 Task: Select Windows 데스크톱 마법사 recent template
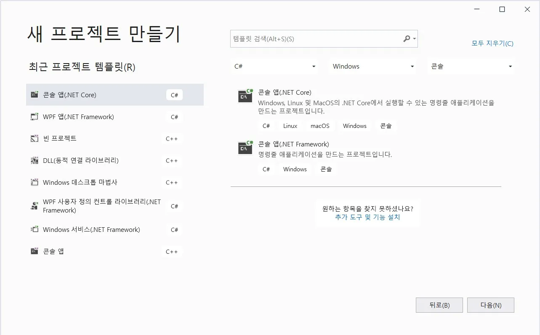click(x=115, y=182)
